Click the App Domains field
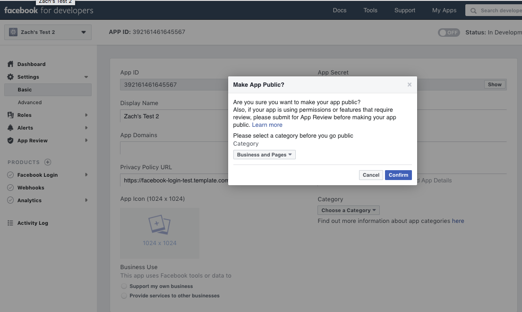The height and width of the screenshot is (312, 522). (x=174, y=148)
